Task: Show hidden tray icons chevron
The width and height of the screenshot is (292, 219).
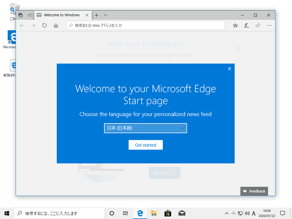Action: (227, 213)
